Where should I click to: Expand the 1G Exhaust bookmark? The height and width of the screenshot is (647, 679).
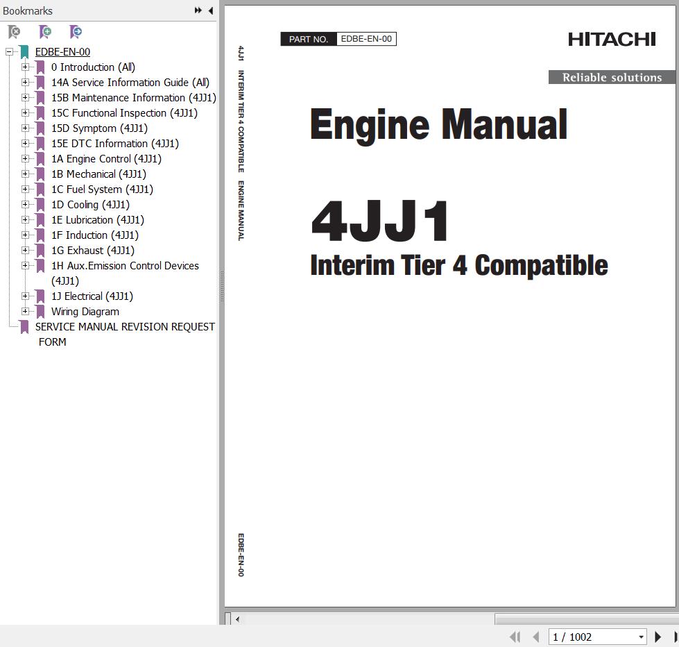25,251
